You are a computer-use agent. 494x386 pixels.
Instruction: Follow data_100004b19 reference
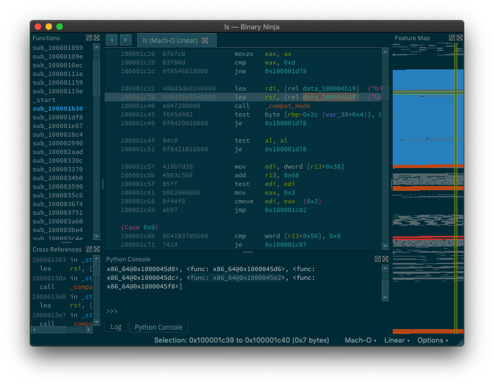329,88
